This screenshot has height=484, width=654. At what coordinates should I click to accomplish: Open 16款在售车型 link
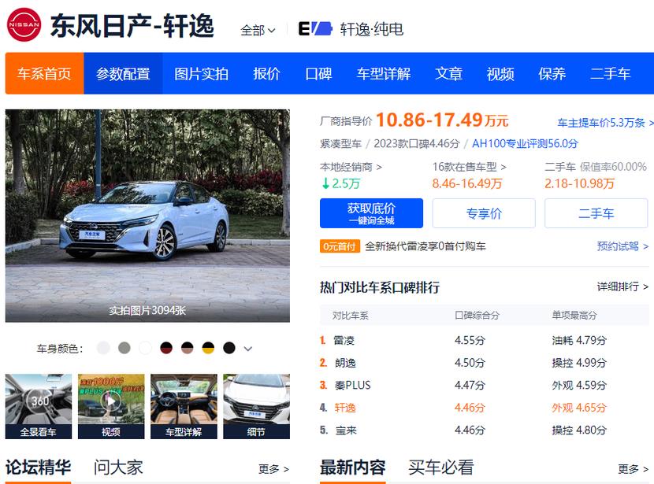pyautogui.click(x=470, y=167)
